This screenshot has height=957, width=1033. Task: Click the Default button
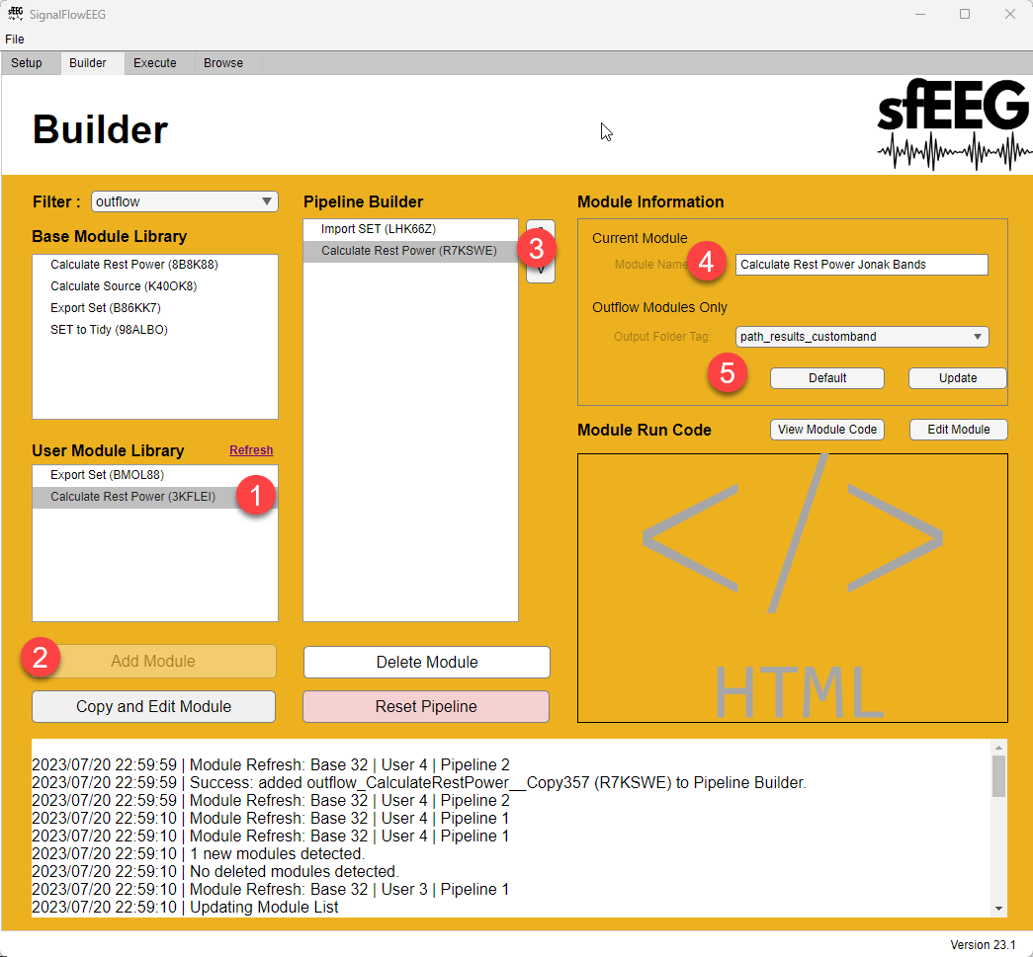[x=826, y=377]
